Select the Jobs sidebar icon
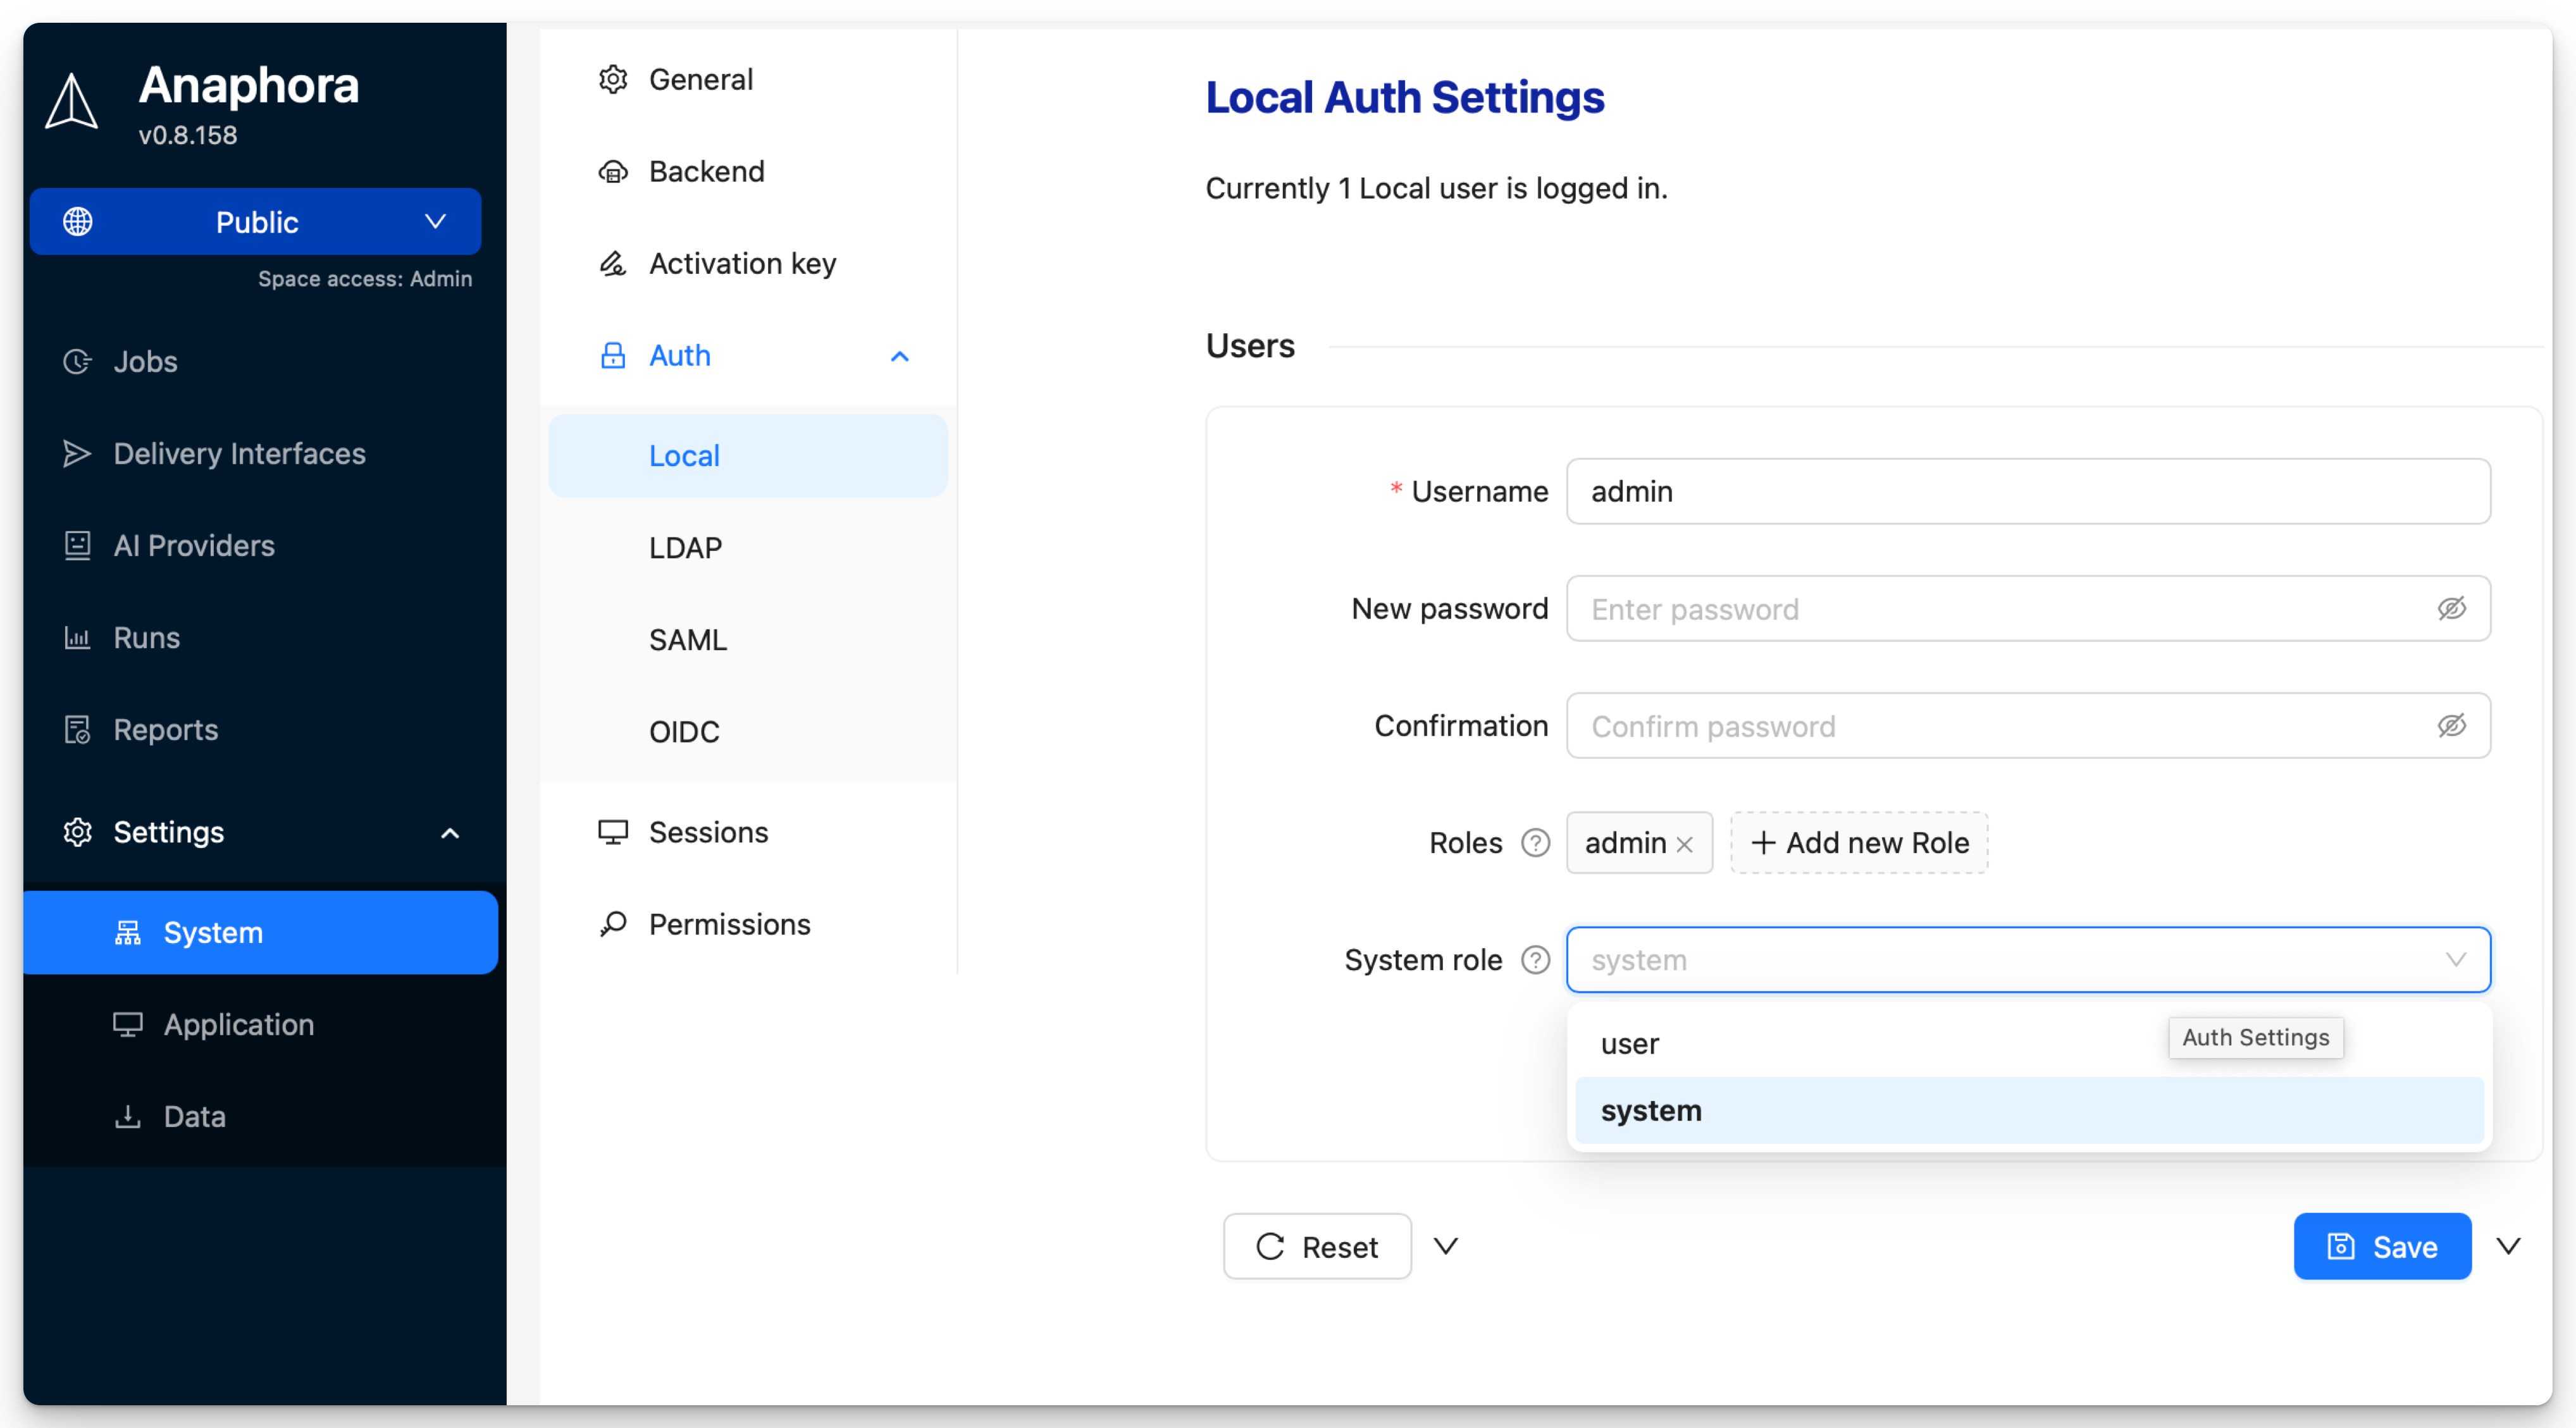This screenshot has width=2576, height=1428. [77, 361]
